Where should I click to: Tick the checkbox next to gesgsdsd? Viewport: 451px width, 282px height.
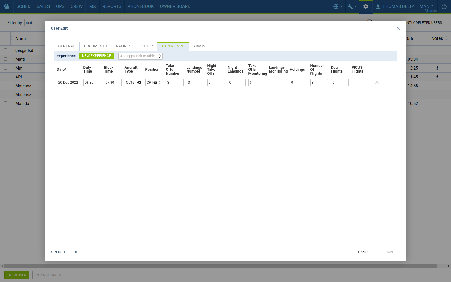point(6,50)
